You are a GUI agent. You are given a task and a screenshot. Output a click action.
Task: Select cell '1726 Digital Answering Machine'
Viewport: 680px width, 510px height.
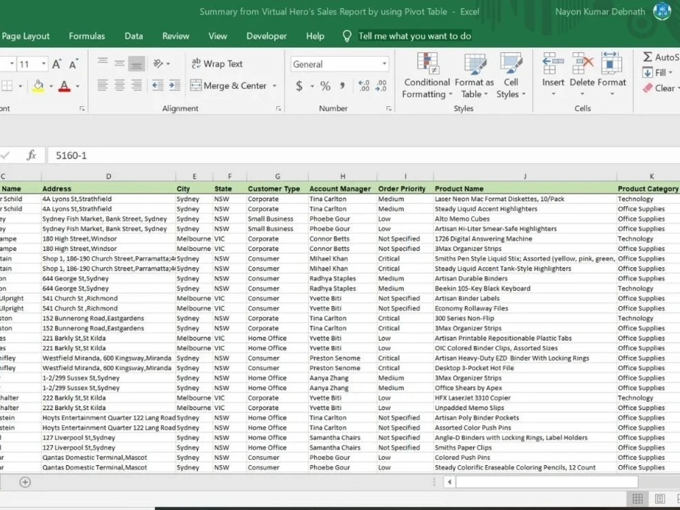pos(525,239)
